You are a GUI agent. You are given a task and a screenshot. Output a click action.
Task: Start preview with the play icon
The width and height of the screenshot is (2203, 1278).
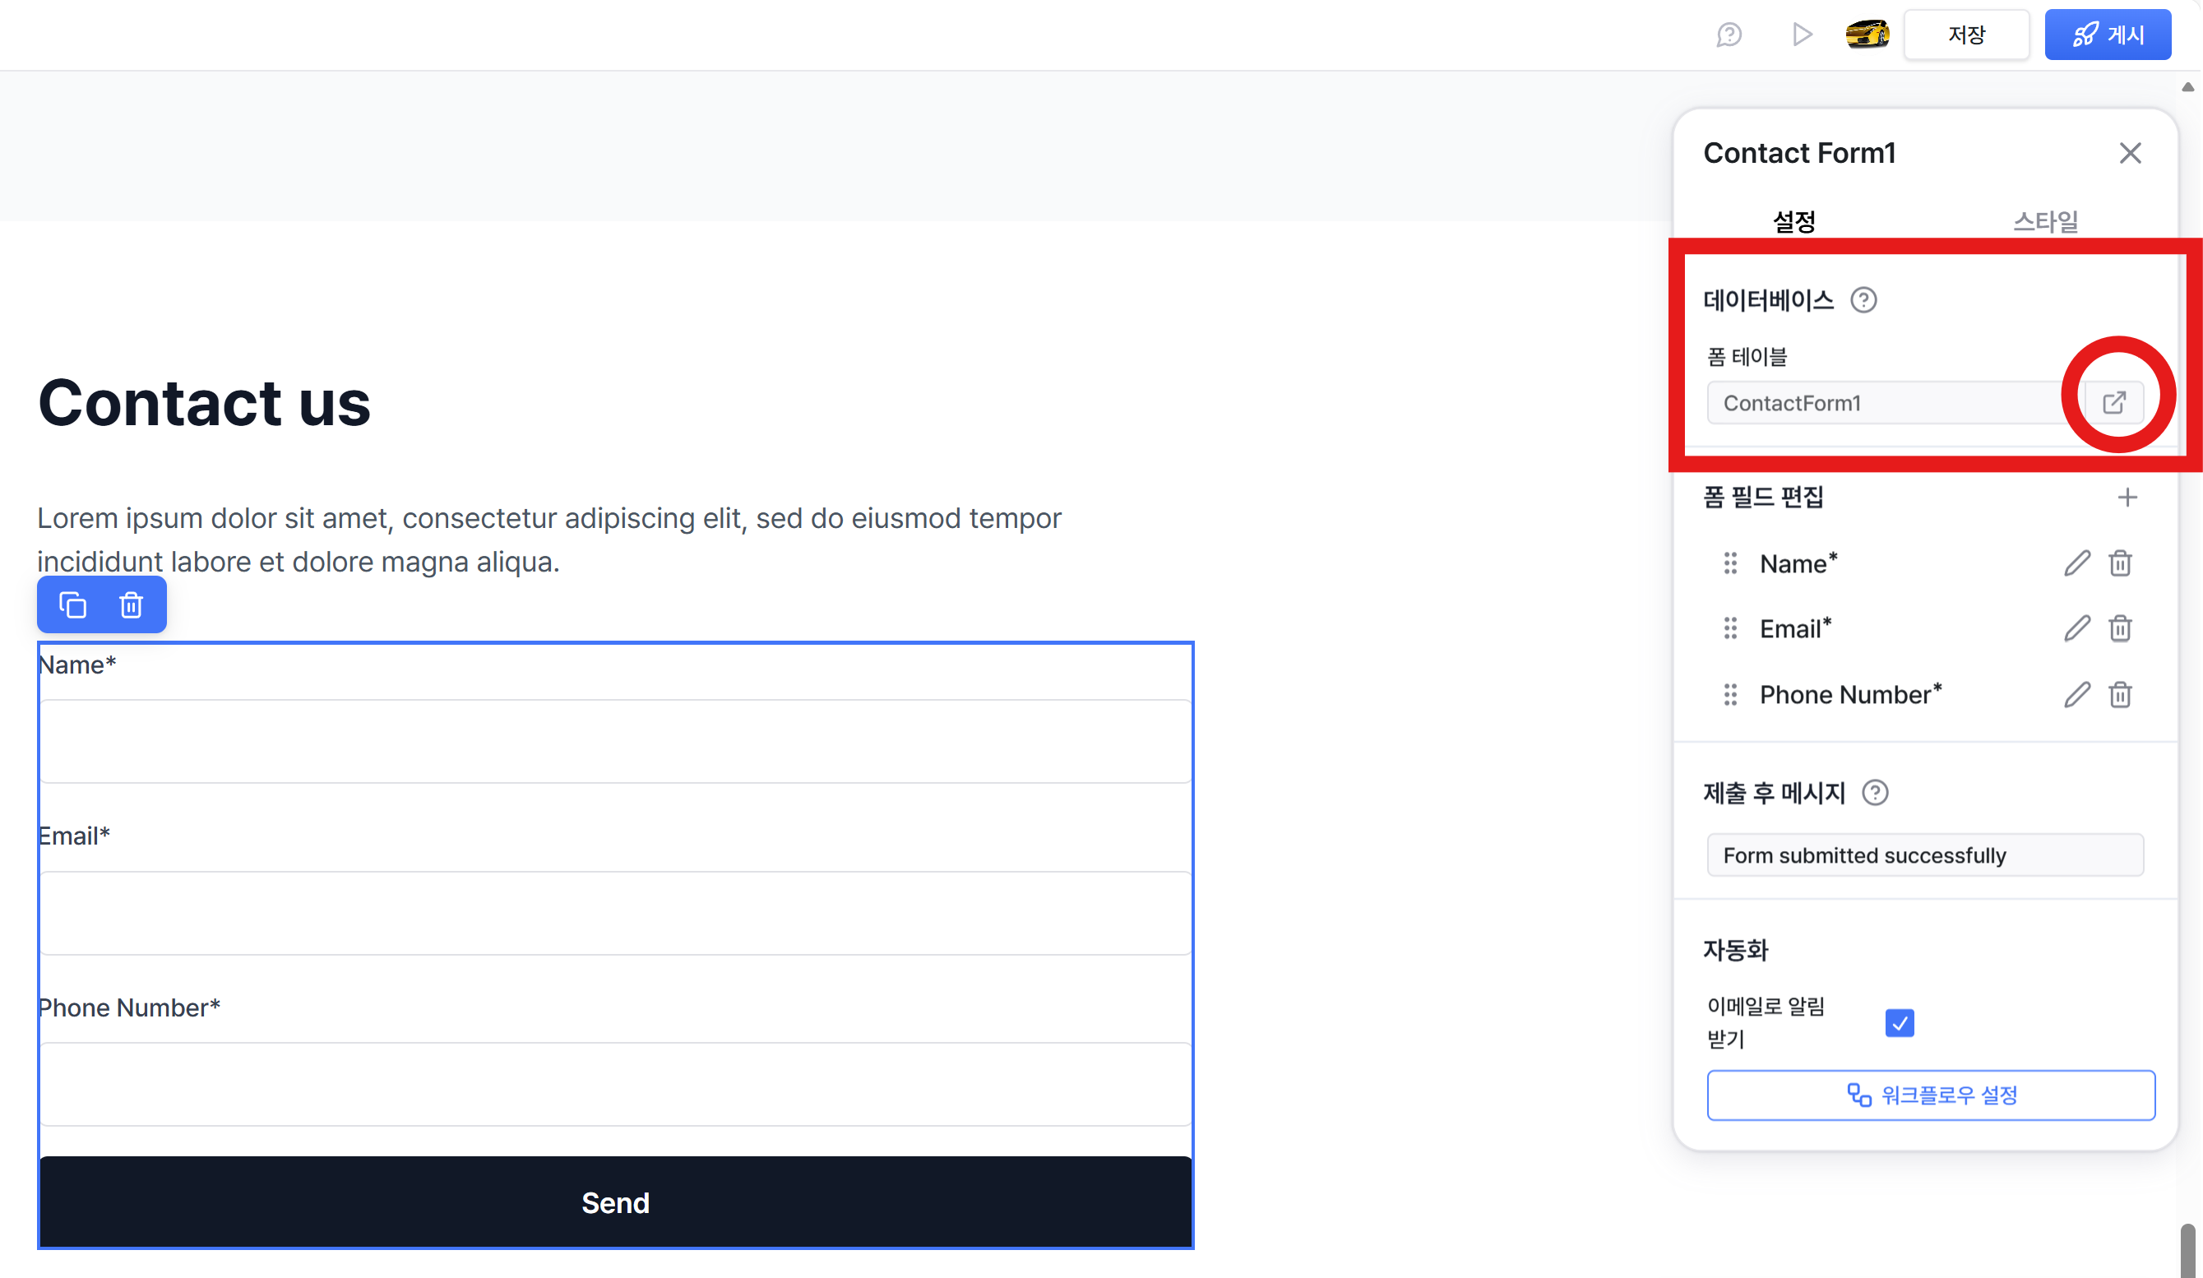coord(1801,35)
